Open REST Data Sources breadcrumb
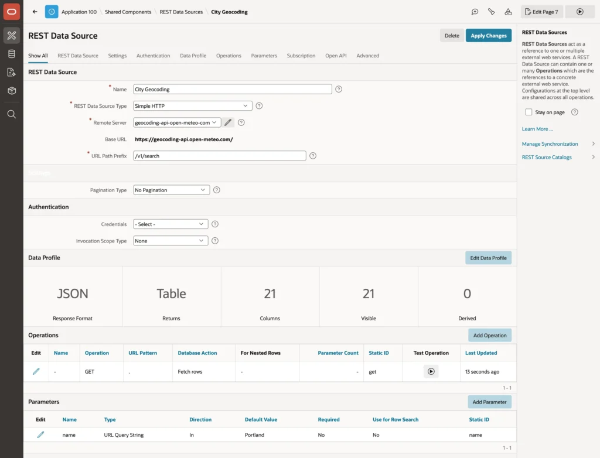Image resolution: width=600 pixels, height=458 pixels. (181, 12)
